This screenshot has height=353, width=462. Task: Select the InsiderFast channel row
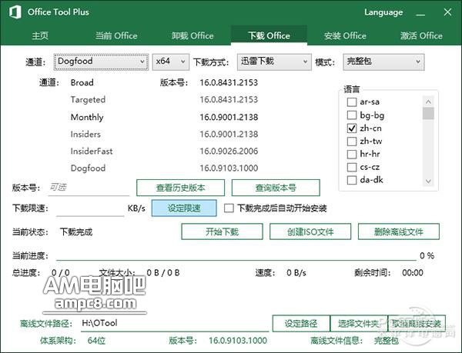coord(92,152)
